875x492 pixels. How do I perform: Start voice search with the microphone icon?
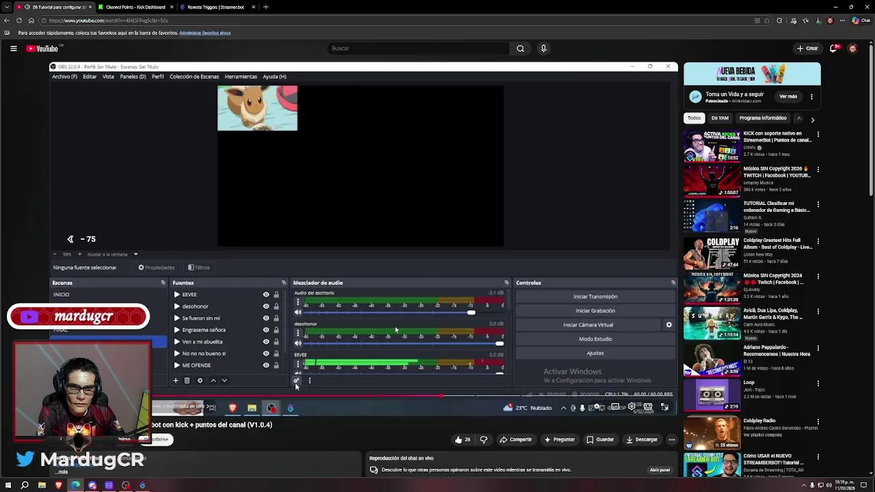(x=543, y=49)
